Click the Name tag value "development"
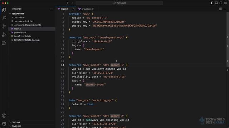This screenshot has height=128, width=229. tap(94, 49)
